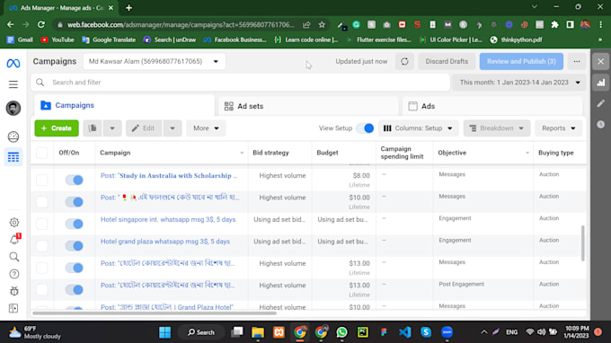The width and height of the screenshot is (611, 343).
Task: Switch to the Ads tab
Action: click(x=492, y=106)
